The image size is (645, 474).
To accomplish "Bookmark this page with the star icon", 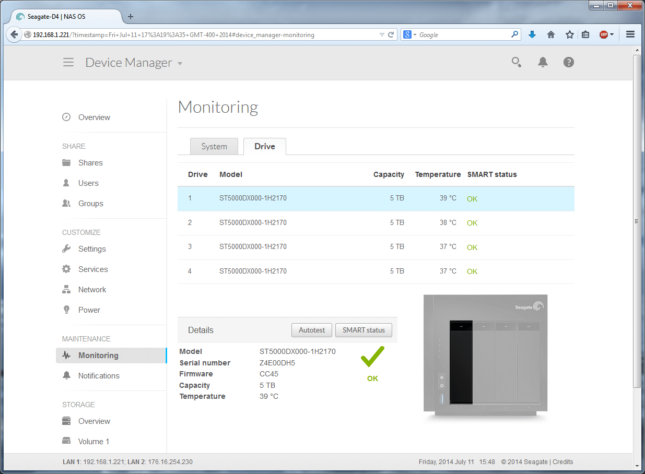I will [x=570, y=34].
